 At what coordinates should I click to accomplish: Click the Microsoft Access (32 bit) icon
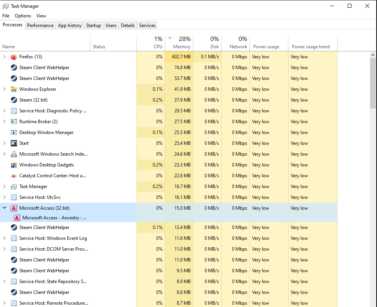tap(14, 208)
